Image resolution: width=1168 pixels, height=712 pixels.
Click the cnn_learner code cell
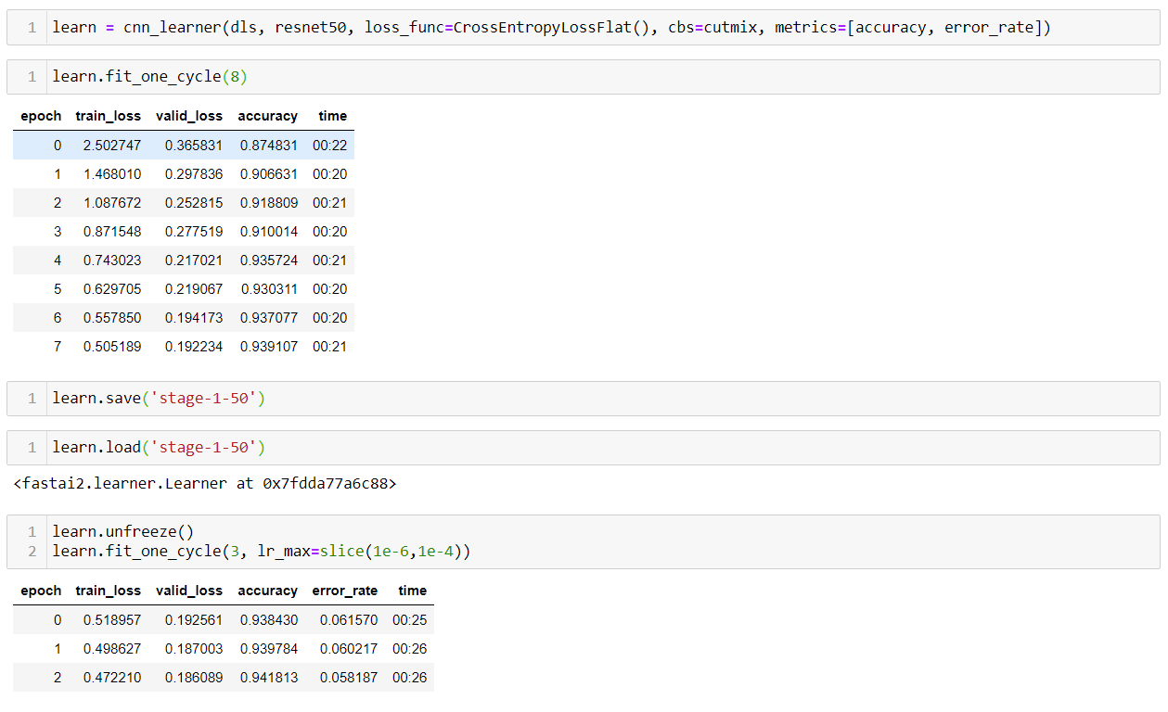coord(583,28)
